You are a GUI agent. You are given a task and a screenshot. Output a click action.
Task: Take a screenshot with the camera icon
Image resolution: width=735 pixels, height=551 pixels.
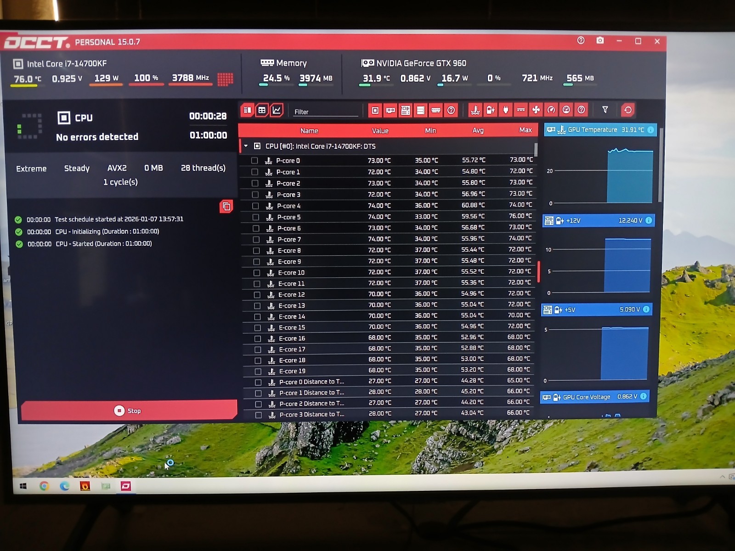600,40
